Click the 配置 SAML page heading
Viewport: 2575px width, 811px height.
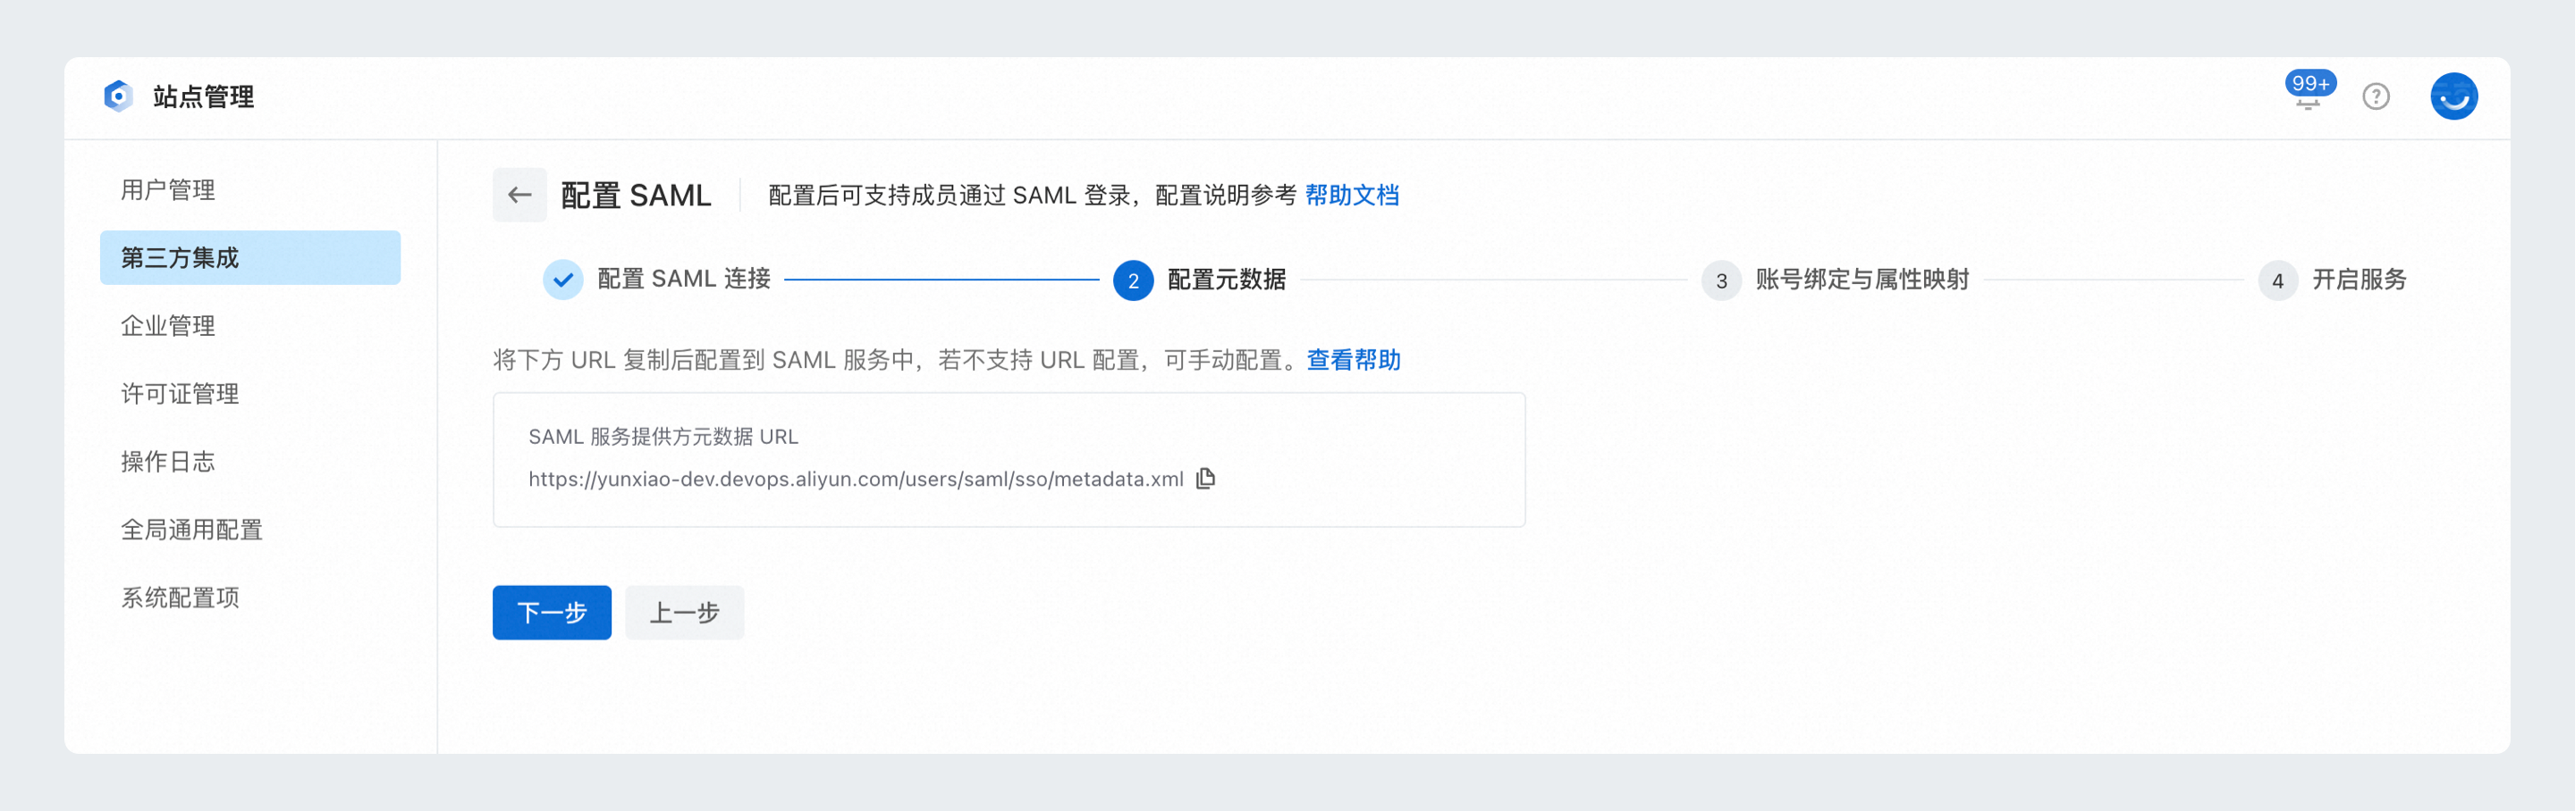point(636,196)
